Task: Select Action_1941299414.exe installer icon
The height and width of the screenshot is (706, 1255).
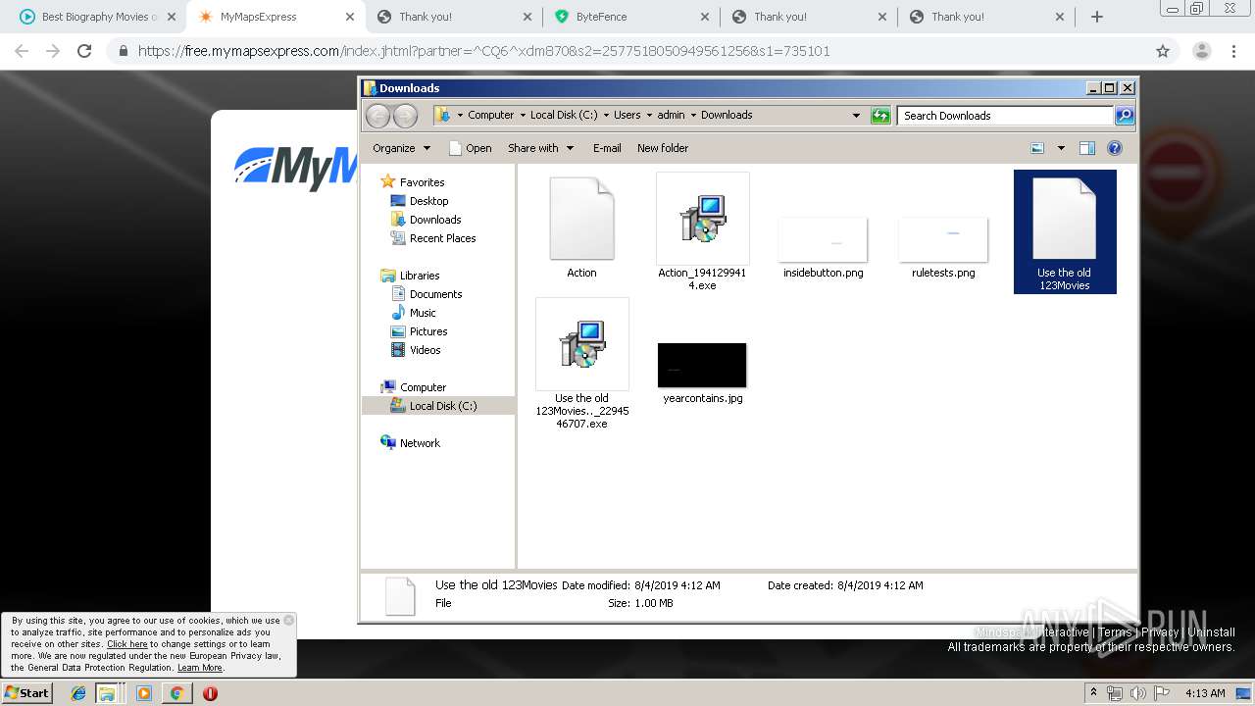Action: (702, 219)
